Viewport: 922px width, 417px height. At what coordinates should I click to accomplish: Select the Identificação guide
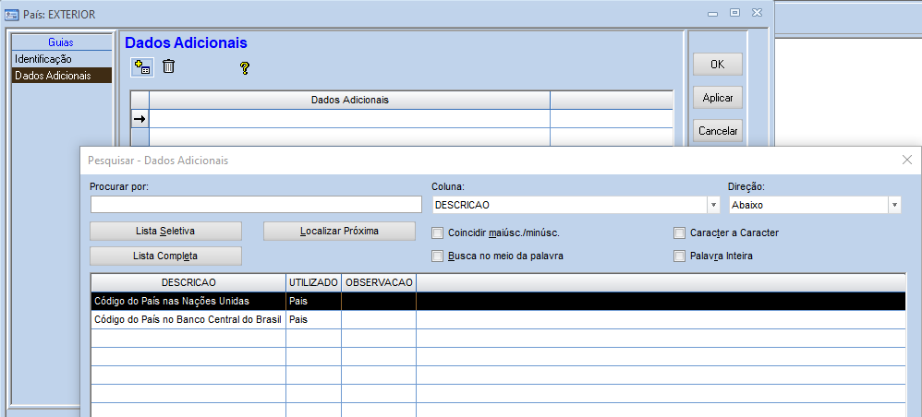[43, 59]
